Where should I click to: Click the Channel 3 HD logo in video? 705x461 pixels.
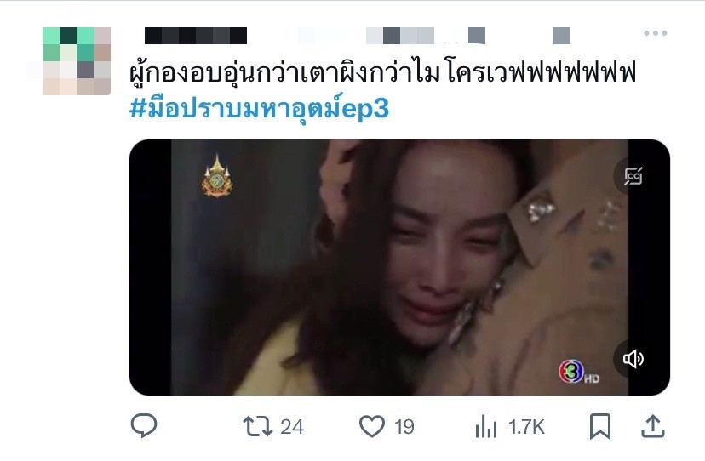(579, 371)
